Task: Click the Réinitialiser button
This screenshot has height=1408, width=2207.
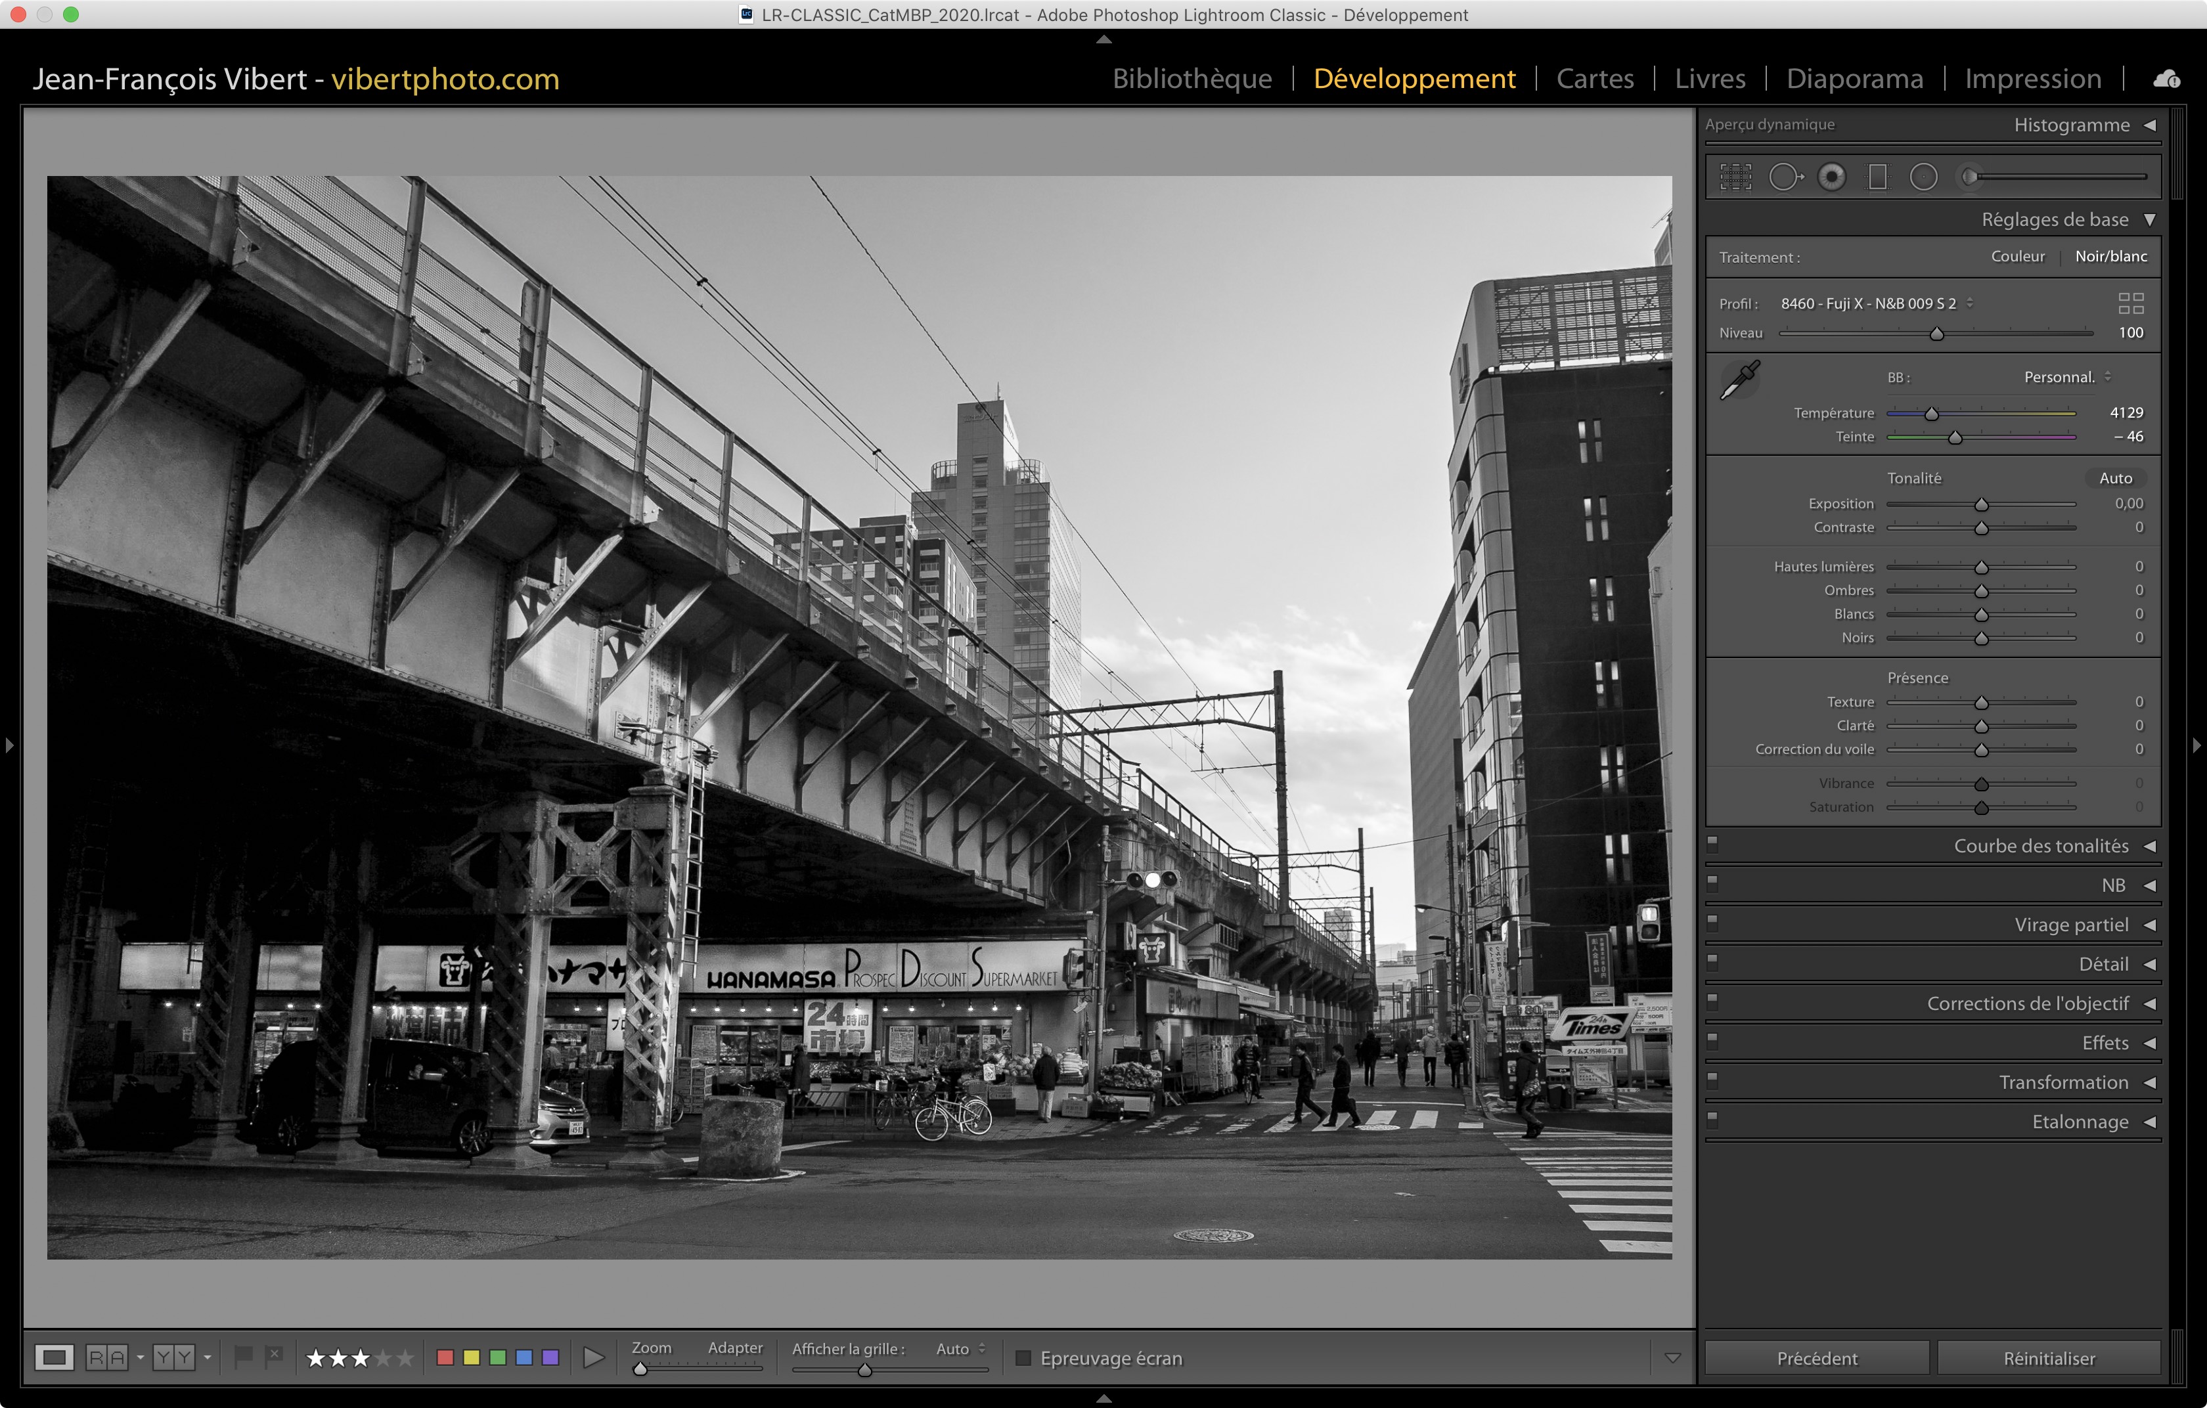Action: [x=2049, y=1359]
